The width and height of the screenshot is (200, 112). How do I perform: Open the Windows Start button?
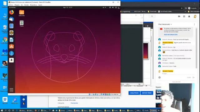tap(2, 110)
